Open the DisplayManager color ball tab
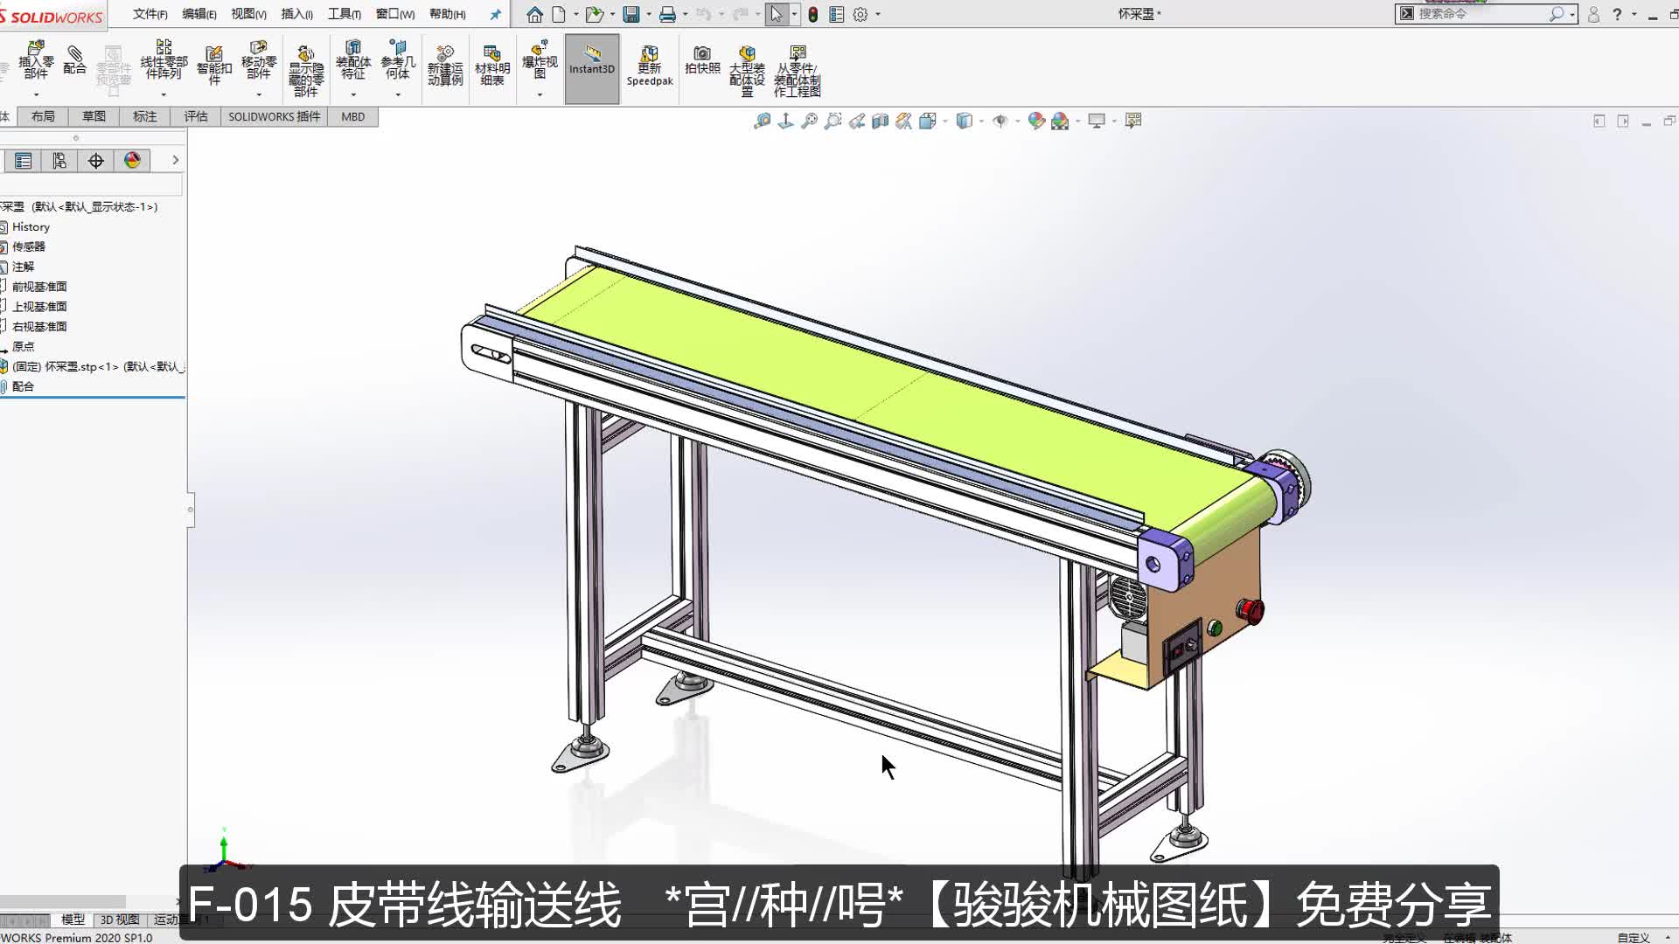 point(132,161)
